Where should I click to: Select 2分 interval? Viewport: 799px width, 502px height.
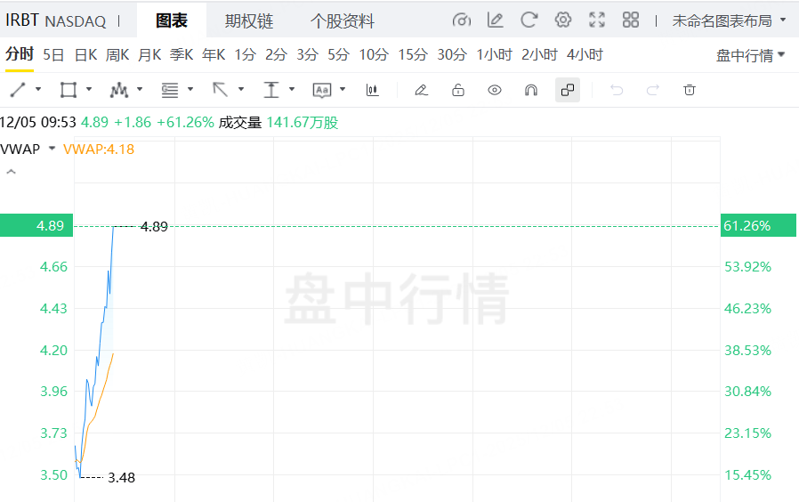[x=276, y=54]
